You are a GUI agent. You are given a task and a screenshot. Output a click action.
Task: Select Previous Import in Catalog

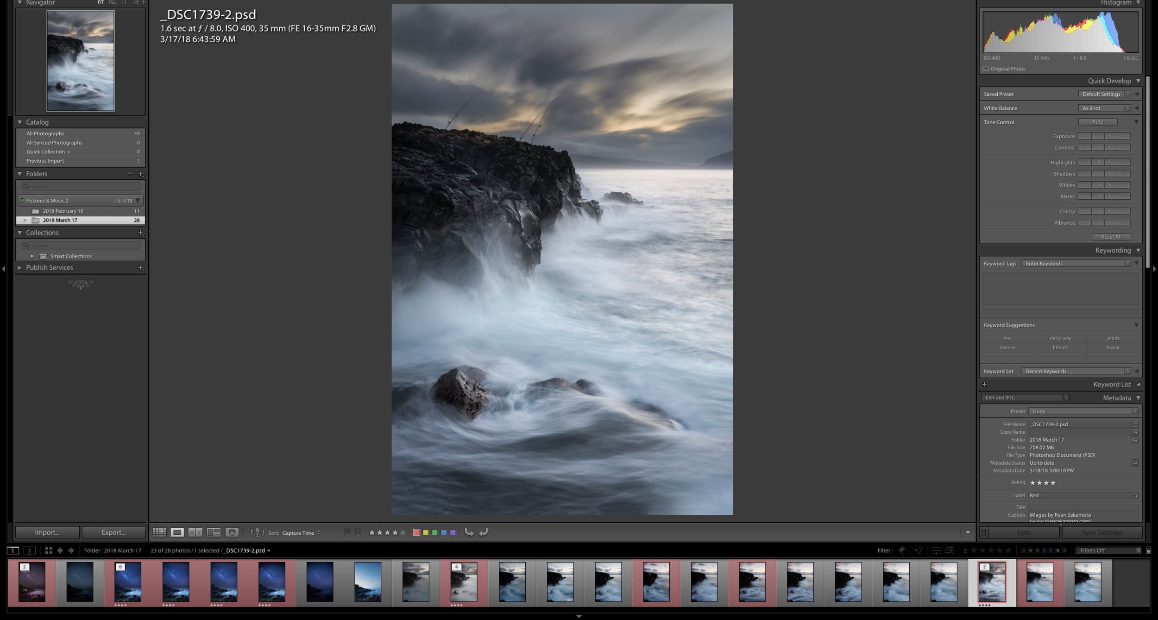point(81,161)
